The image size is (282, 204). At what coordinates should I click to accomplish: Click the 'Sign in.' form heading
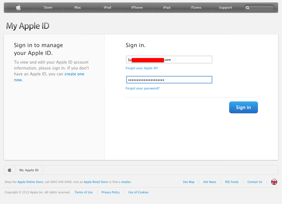pos(135,45)
